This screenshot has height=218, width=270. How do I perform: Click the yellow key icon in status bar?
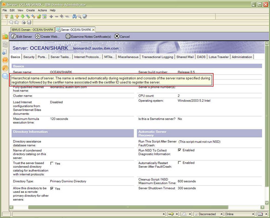tap(171, 214)
